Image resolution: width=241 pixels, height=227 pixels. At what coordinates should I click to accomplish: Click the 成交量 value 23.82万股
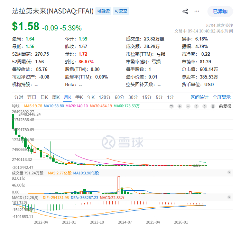click(x=154, y=39)
